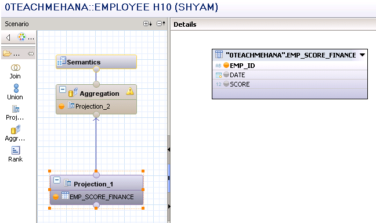The image size is (376, 223).
Task: Select the Aggregation node header
Action: [x=96, y=93]
